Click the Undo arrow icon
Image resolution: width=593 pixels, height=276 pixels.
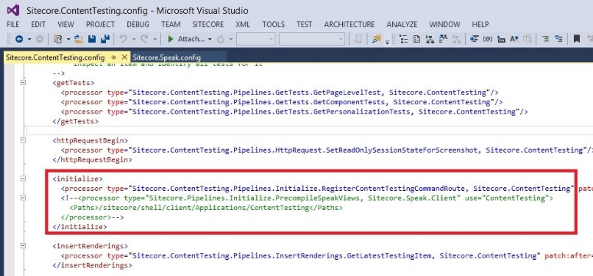coord(124,39)
